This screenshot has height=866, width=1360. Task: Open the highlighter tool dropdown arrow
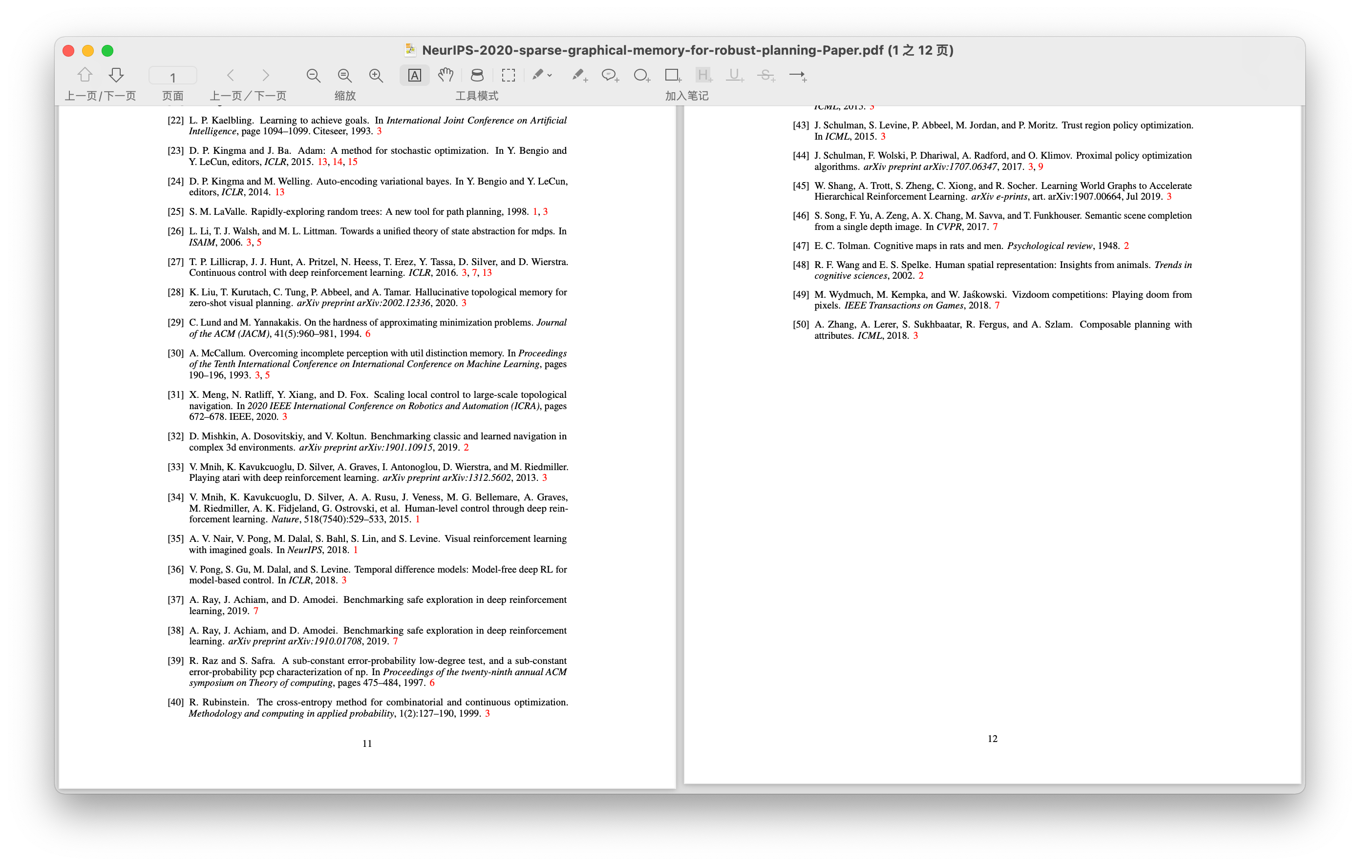pyautogui.click(x=550, y=75)
